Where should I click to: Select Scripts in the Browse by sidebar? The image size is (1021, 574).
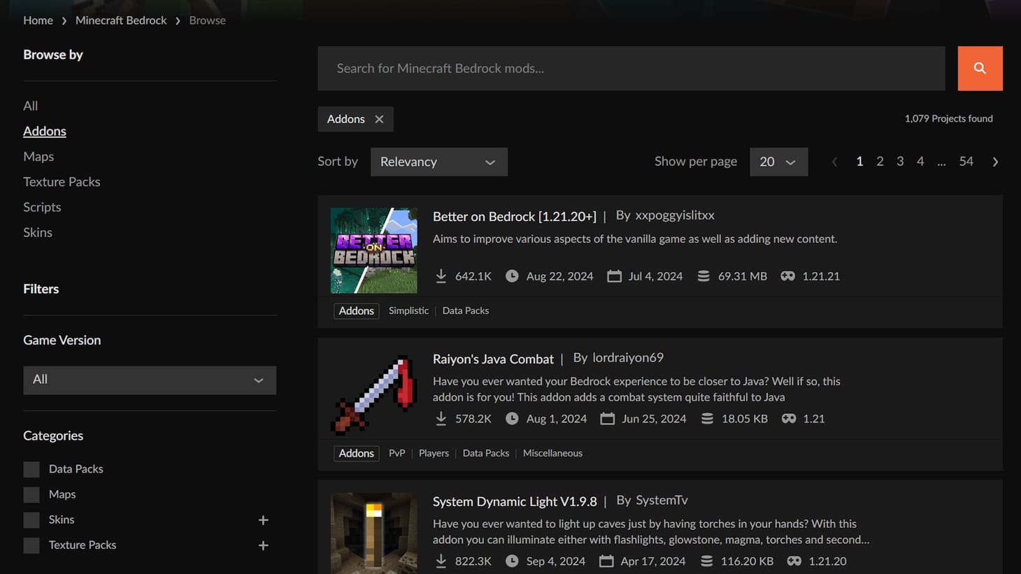coord(41,207)
